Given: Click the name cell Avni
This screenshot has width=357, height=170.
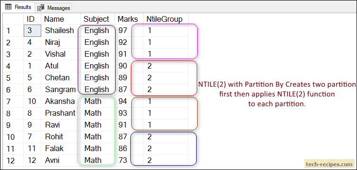Looking at the screenshot, I should point(61,160).
